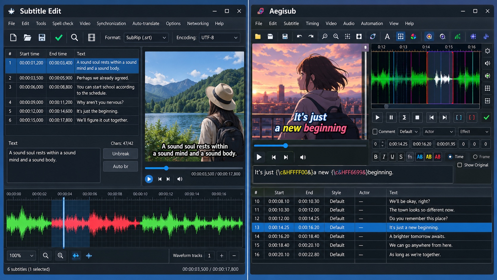This screenshot has width=497, height=280.
Task: Open the font 'A' tool in Aegisub toolbar
Action: [387, 36]
